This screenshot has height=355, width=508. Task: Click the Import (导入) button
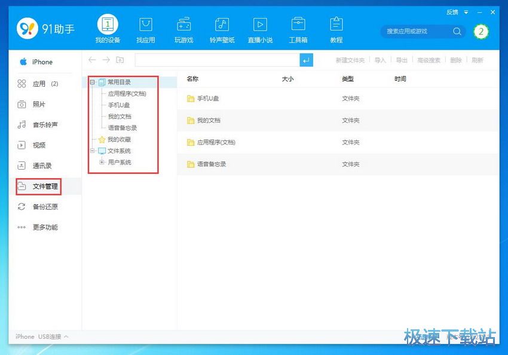pos(380,60)
